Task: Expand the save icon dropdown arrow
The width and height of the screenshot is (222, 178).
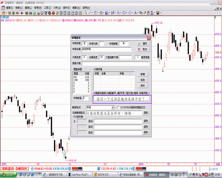Action: coord(161,13)
